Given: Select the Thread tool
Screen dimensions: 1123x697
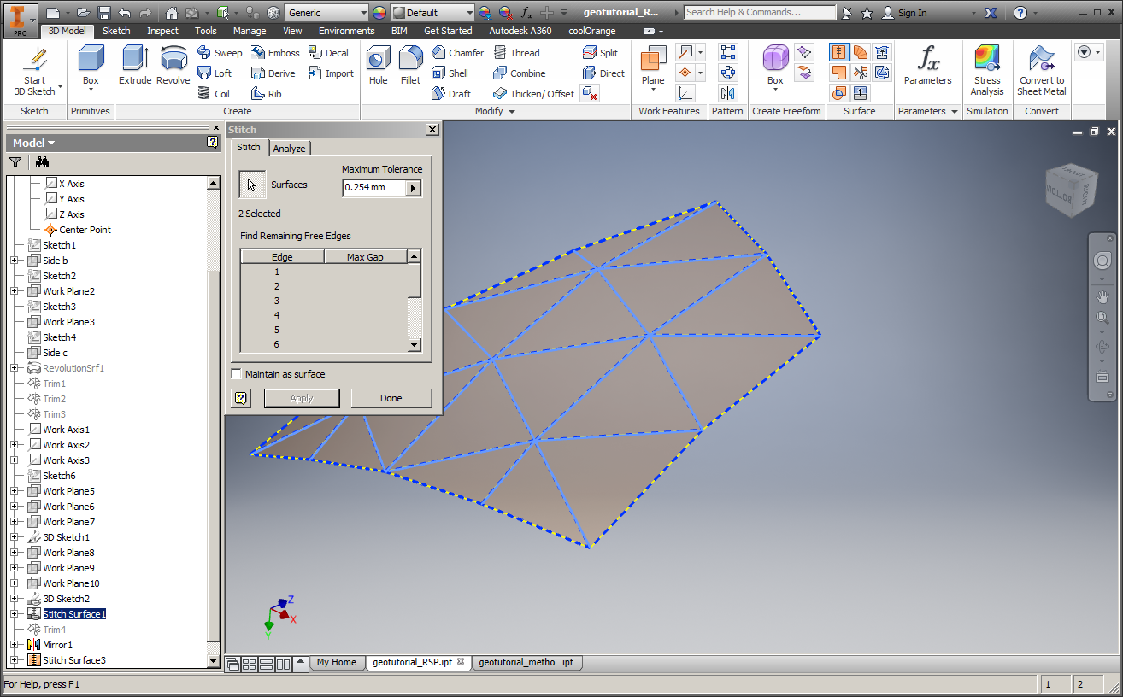Looking at the screenshot, I should click(x=516, y=53).
